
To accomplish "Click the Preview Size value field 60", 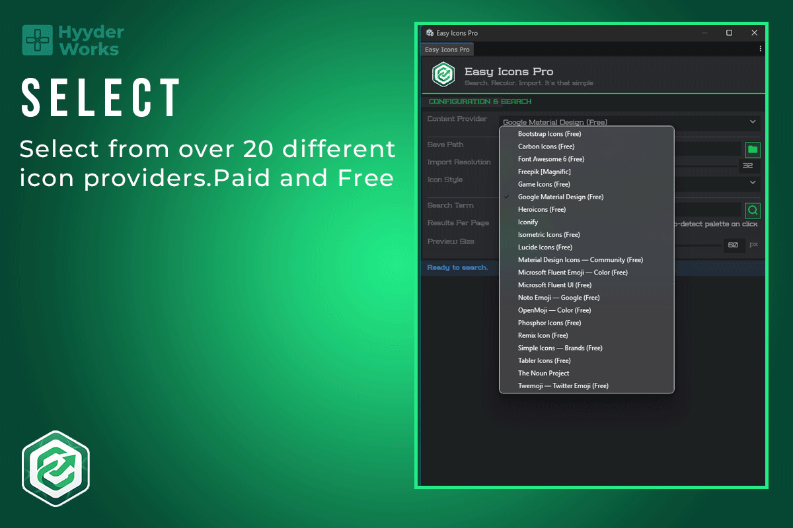I will tap(734, 245).
